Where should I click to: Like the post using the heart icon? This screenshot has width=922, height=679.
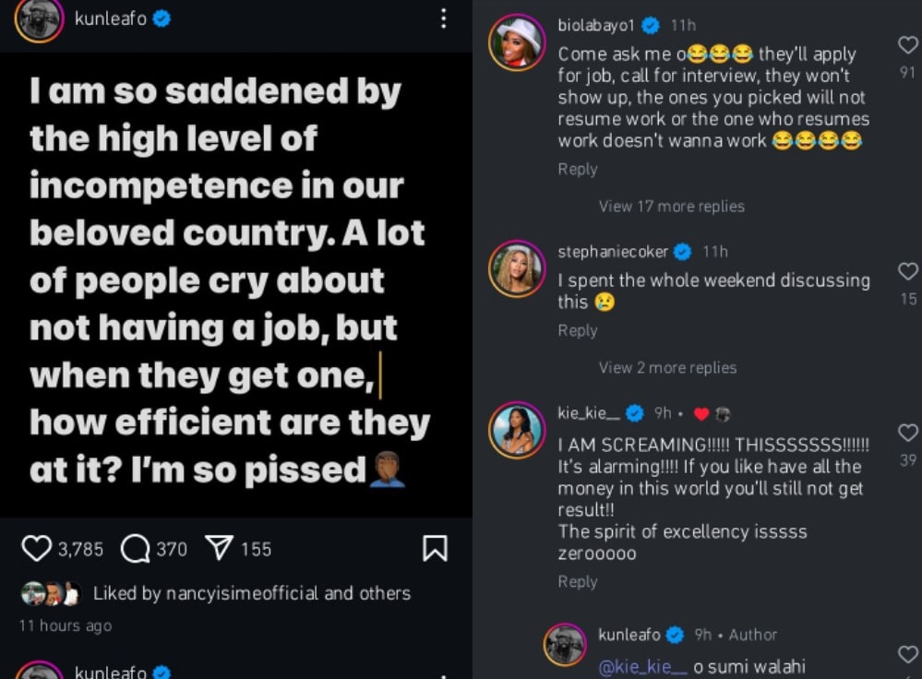pyautogui.click(x=35, y=548)
